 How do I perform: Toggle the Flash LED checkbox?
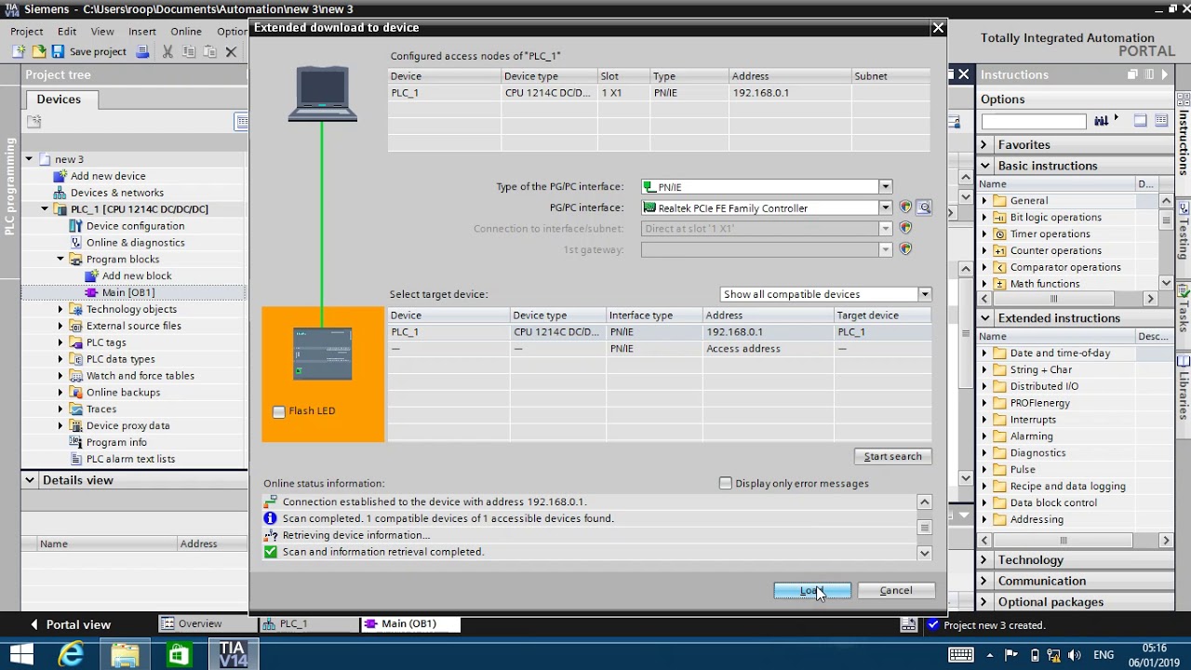point(278,411)
